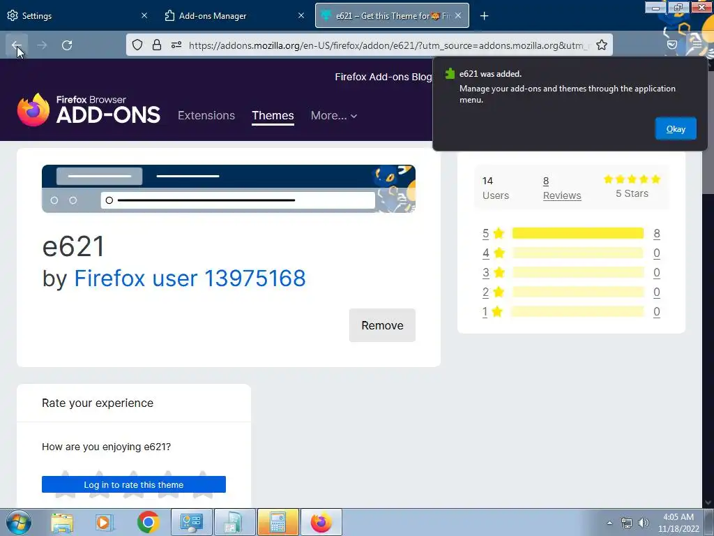
Task: Close the Add-ons Manager tab
Action: click(x=301, y=15)
